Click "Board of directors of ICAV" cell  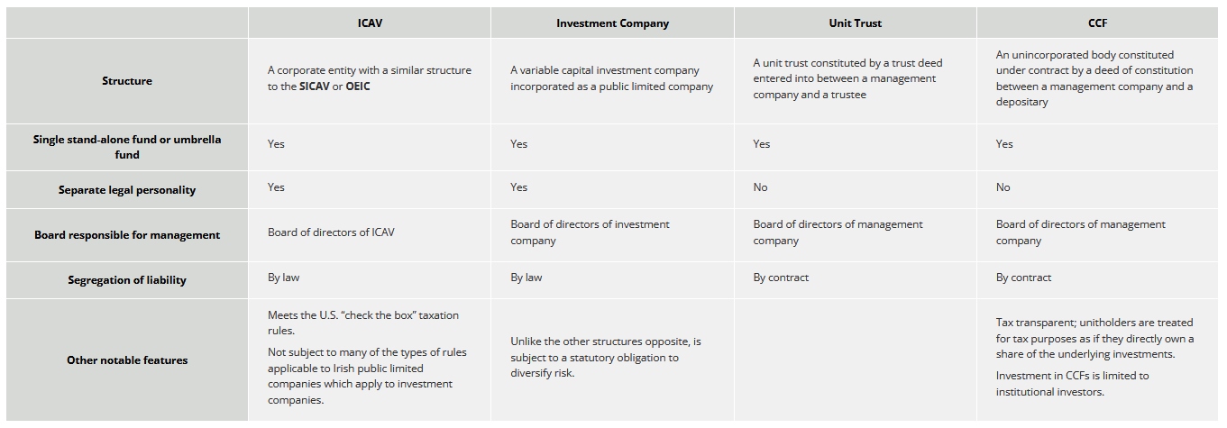[x=331, y=232]
